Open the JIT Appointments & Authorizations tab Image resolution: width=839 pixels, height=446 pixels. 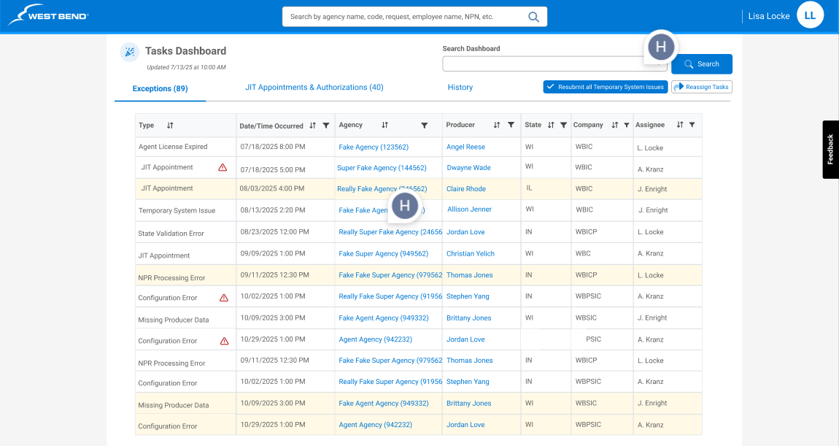[x=314, y=87]
